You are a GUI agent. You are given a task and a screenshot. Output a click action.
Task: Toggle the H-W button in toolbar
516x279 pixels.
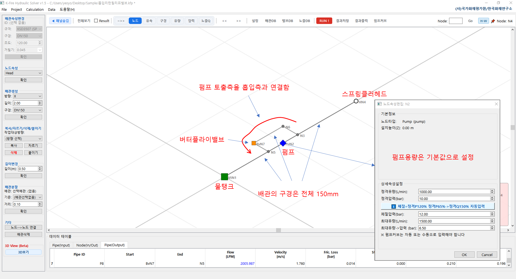[483, 21]
